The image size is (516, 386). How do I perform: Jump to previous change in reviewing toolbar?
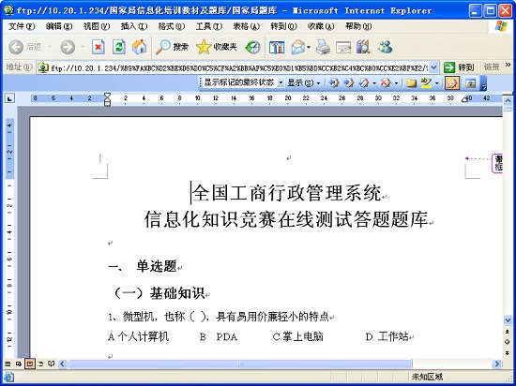[334, 83]
